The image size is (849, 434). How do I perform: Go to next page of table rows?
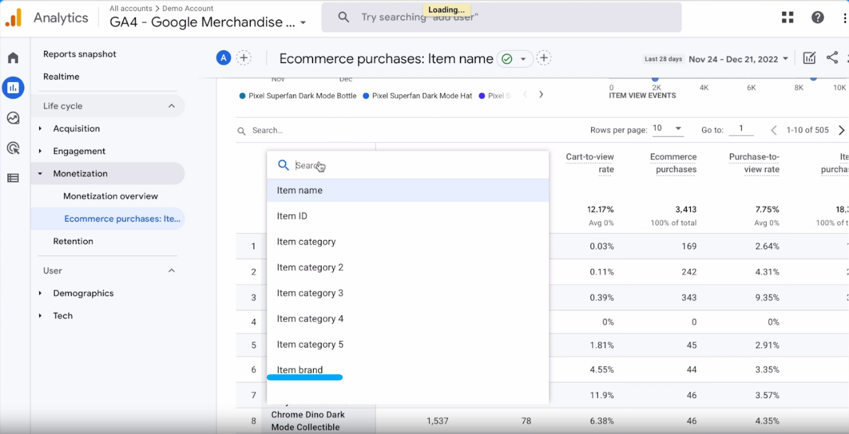(842, 130)
